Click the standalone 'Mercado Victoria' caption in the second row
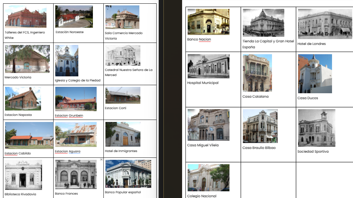Viewport: 353px width, 198px height. (18, 77)
